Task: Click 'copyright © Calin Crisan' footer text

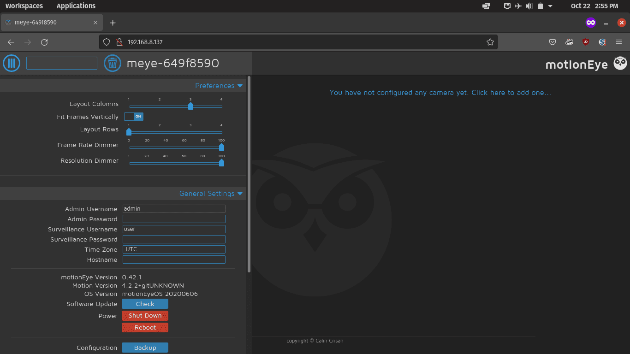Action: pyautogui.click(x=315, y=341)
